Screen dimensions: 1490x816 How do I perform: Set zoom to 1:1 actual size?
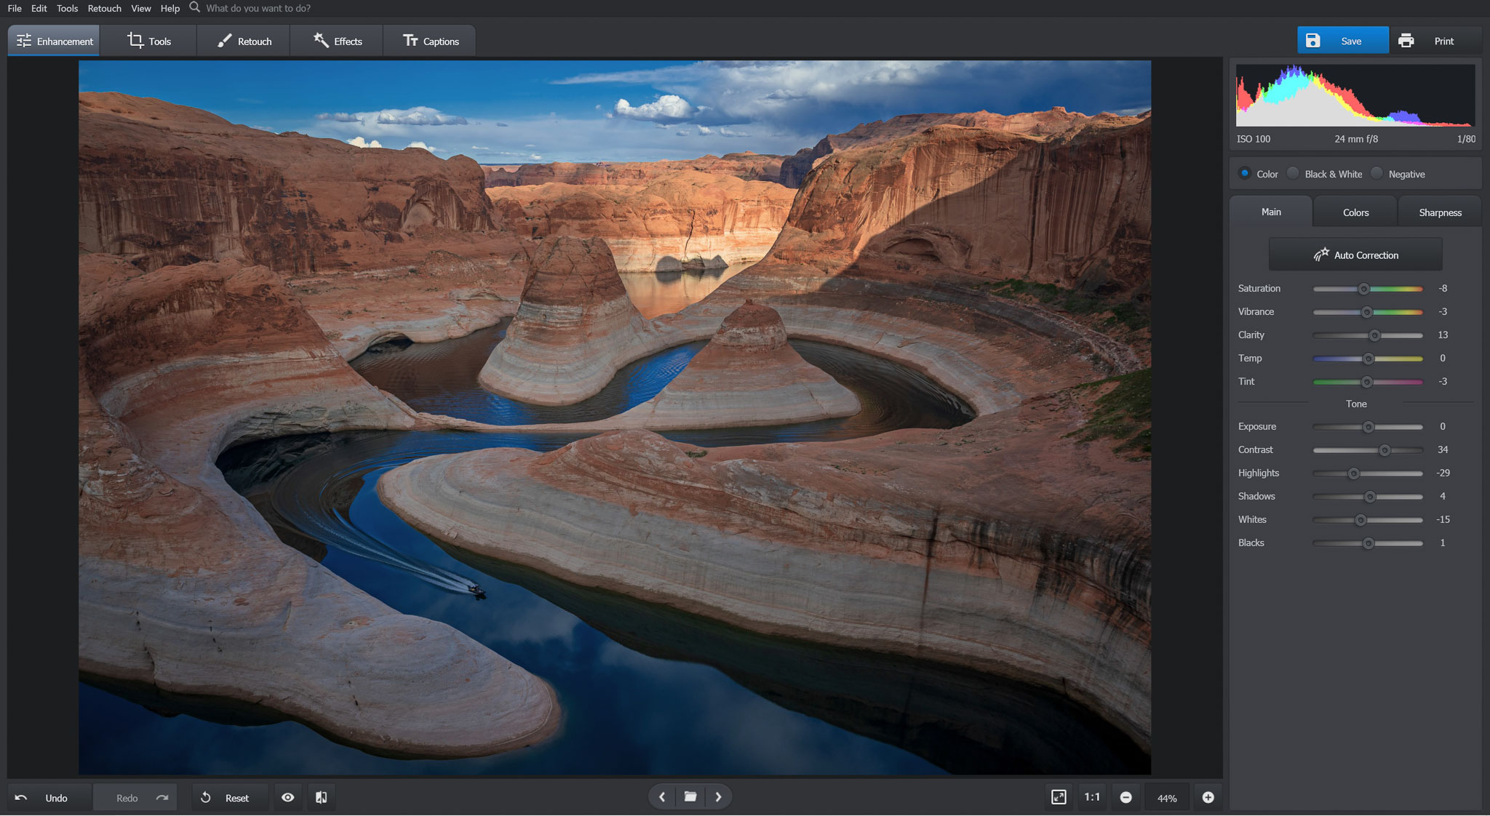tap(1092, 797)
